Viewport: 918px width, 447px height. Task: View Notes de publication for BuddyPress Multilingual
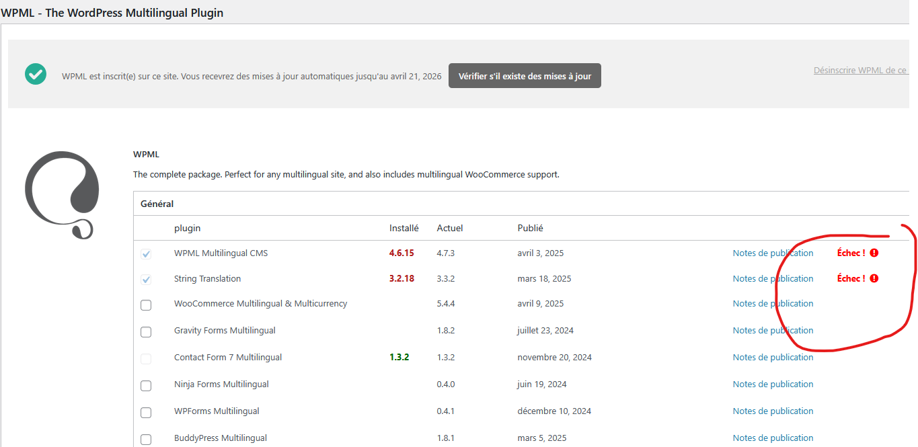pos(773,438)
